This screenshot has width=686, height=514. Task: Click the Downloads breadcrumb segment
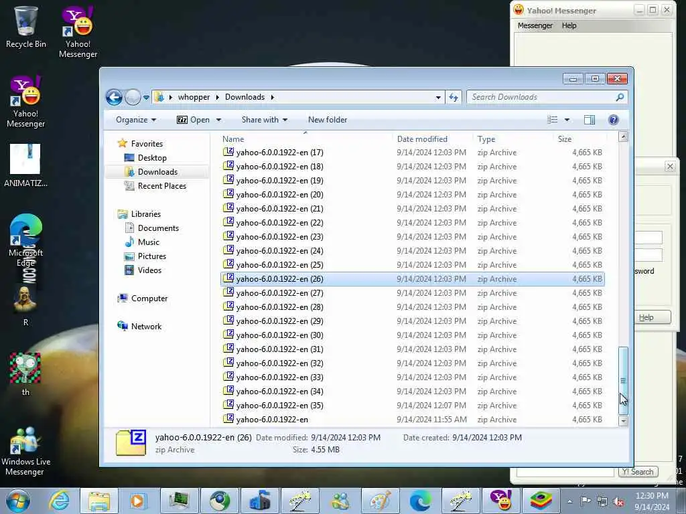click(x=245, y=97)
